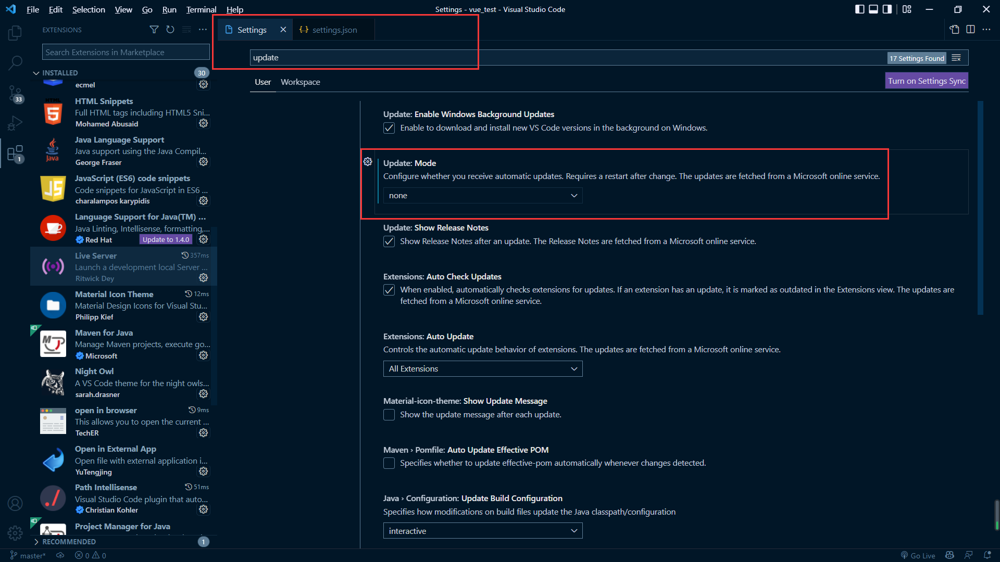Enable Material-icon-theme Show Update Message
The image size is (1000, 562).
click(389, 415)
